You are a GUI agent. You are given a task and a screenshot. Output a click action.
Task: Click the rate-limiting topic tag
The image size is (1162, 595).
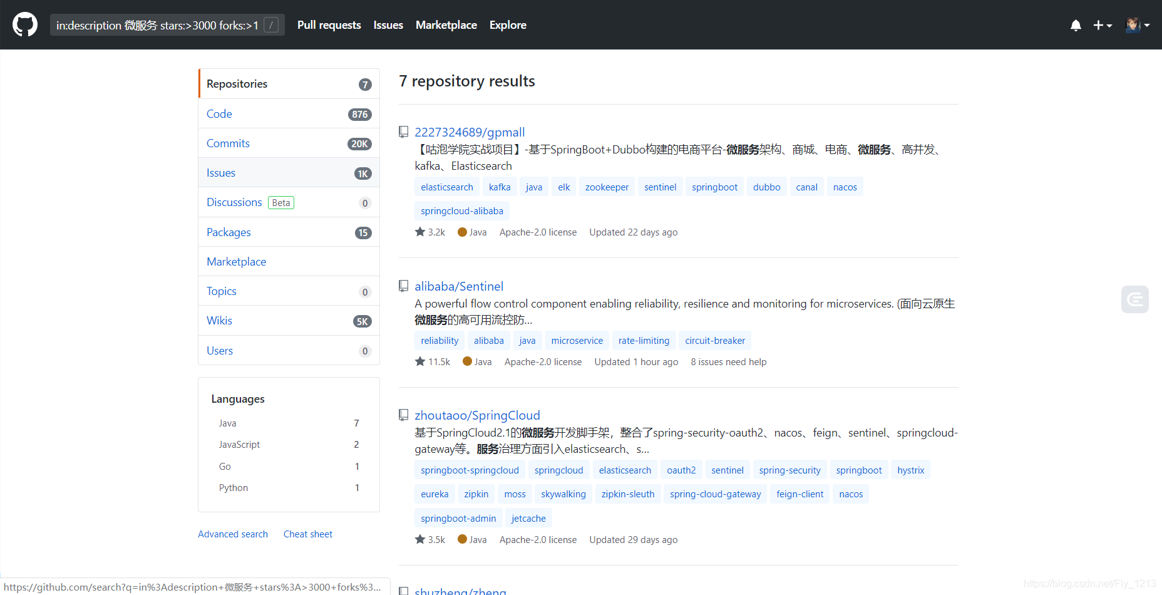coord(644,341)
